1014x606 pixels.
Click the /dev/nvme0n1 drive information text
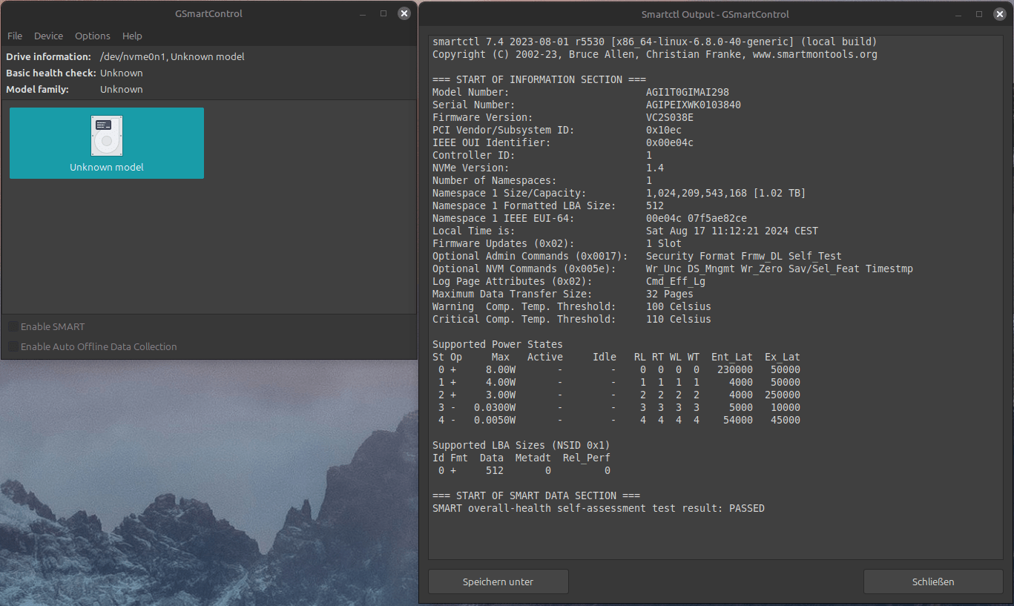click(x=172, y=56)
